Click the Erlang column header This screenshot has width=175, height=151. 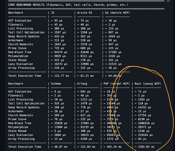(x=82, y=84)
